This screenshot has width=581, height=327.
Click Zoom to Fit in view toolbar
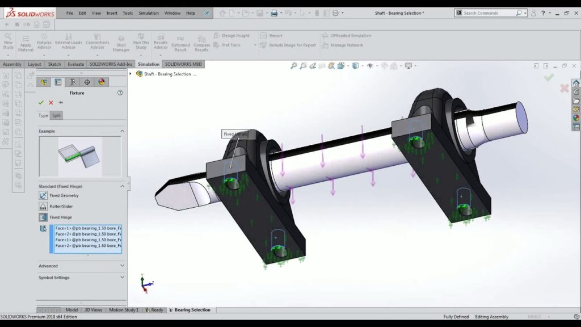293,66
